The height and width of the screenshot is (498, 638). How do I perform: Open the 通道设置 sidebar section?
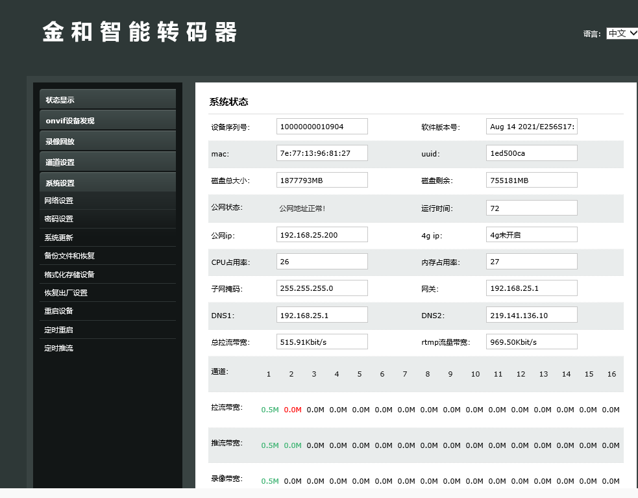[x=108, y=162]
